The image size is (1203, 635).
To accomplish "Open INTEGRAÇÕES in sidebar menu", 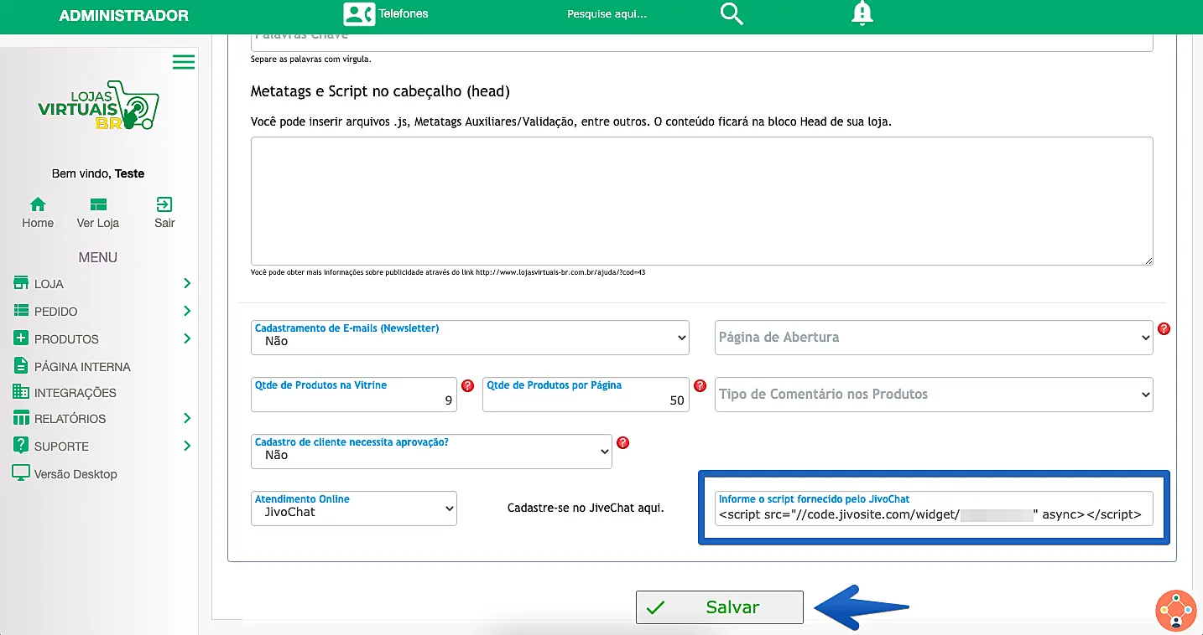I will [75, 393].
